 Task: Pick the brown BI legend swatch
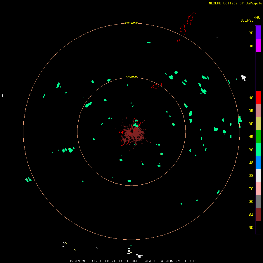coord(258,214)
